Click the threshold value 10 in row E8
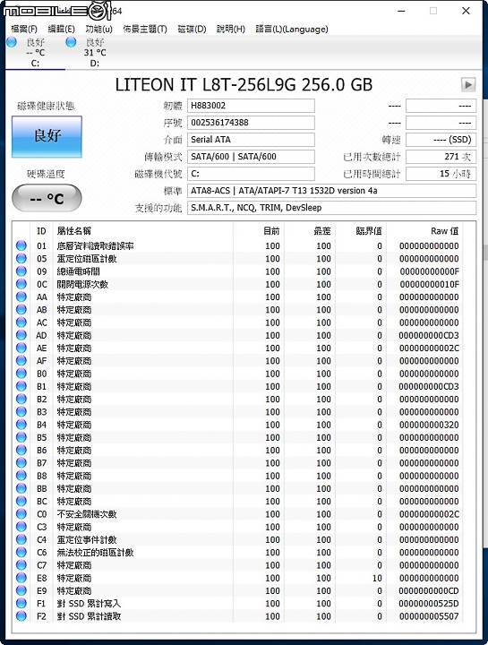The height and width of the screenshot is (645, 488). coord(377,578)
